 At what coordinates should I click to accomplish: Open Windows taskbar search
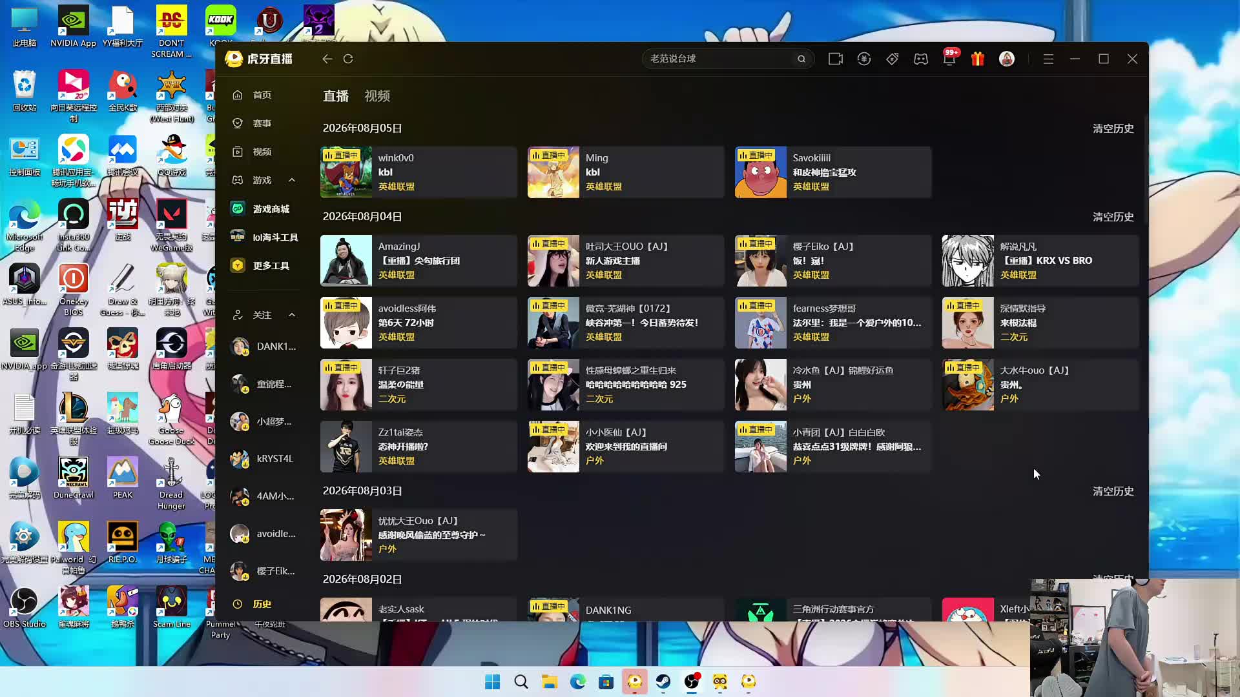(521, 682)
